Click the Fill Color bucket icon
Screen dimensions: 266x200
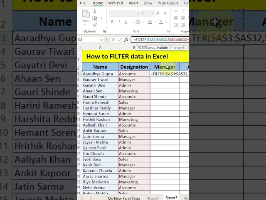click(x=150, y=22)
